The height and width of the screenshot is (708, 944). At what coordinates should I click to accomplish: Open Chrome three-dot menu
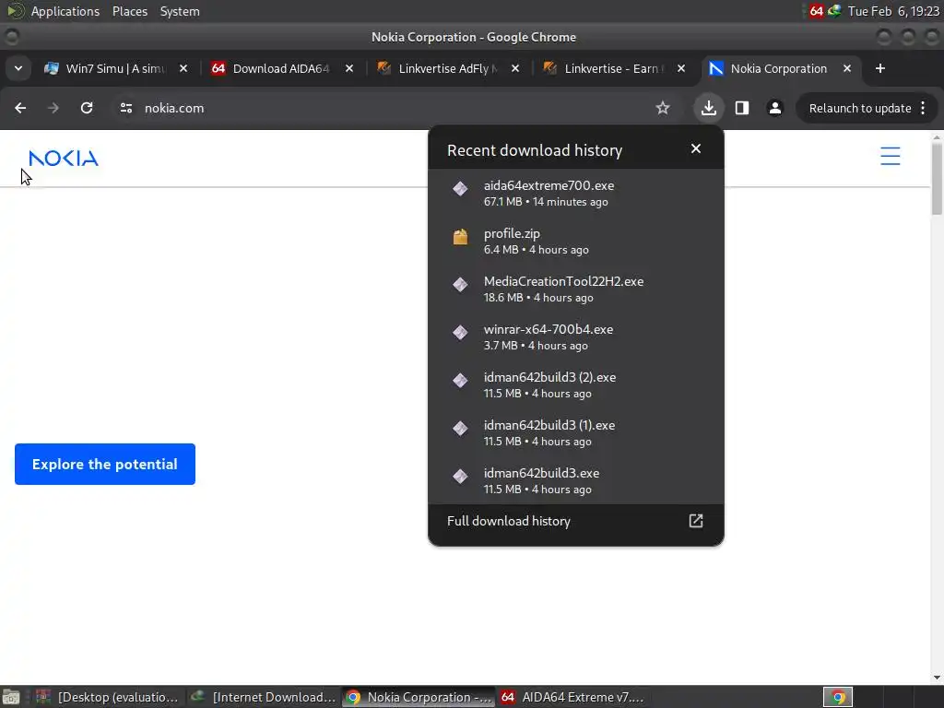(923, 108)
